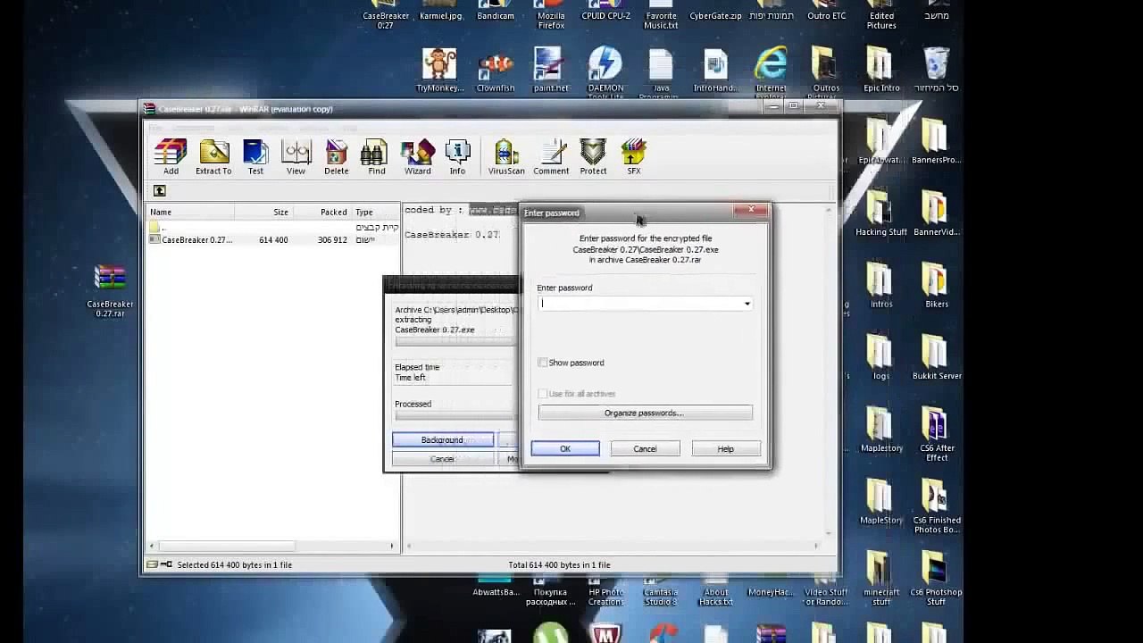Sort file list by Type column
This screenshot has width=1143, height=643.
[375, 212]
